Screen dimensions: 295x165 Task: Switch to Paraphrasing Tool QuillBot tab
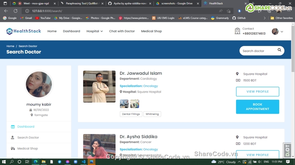(x=82, y=3)
